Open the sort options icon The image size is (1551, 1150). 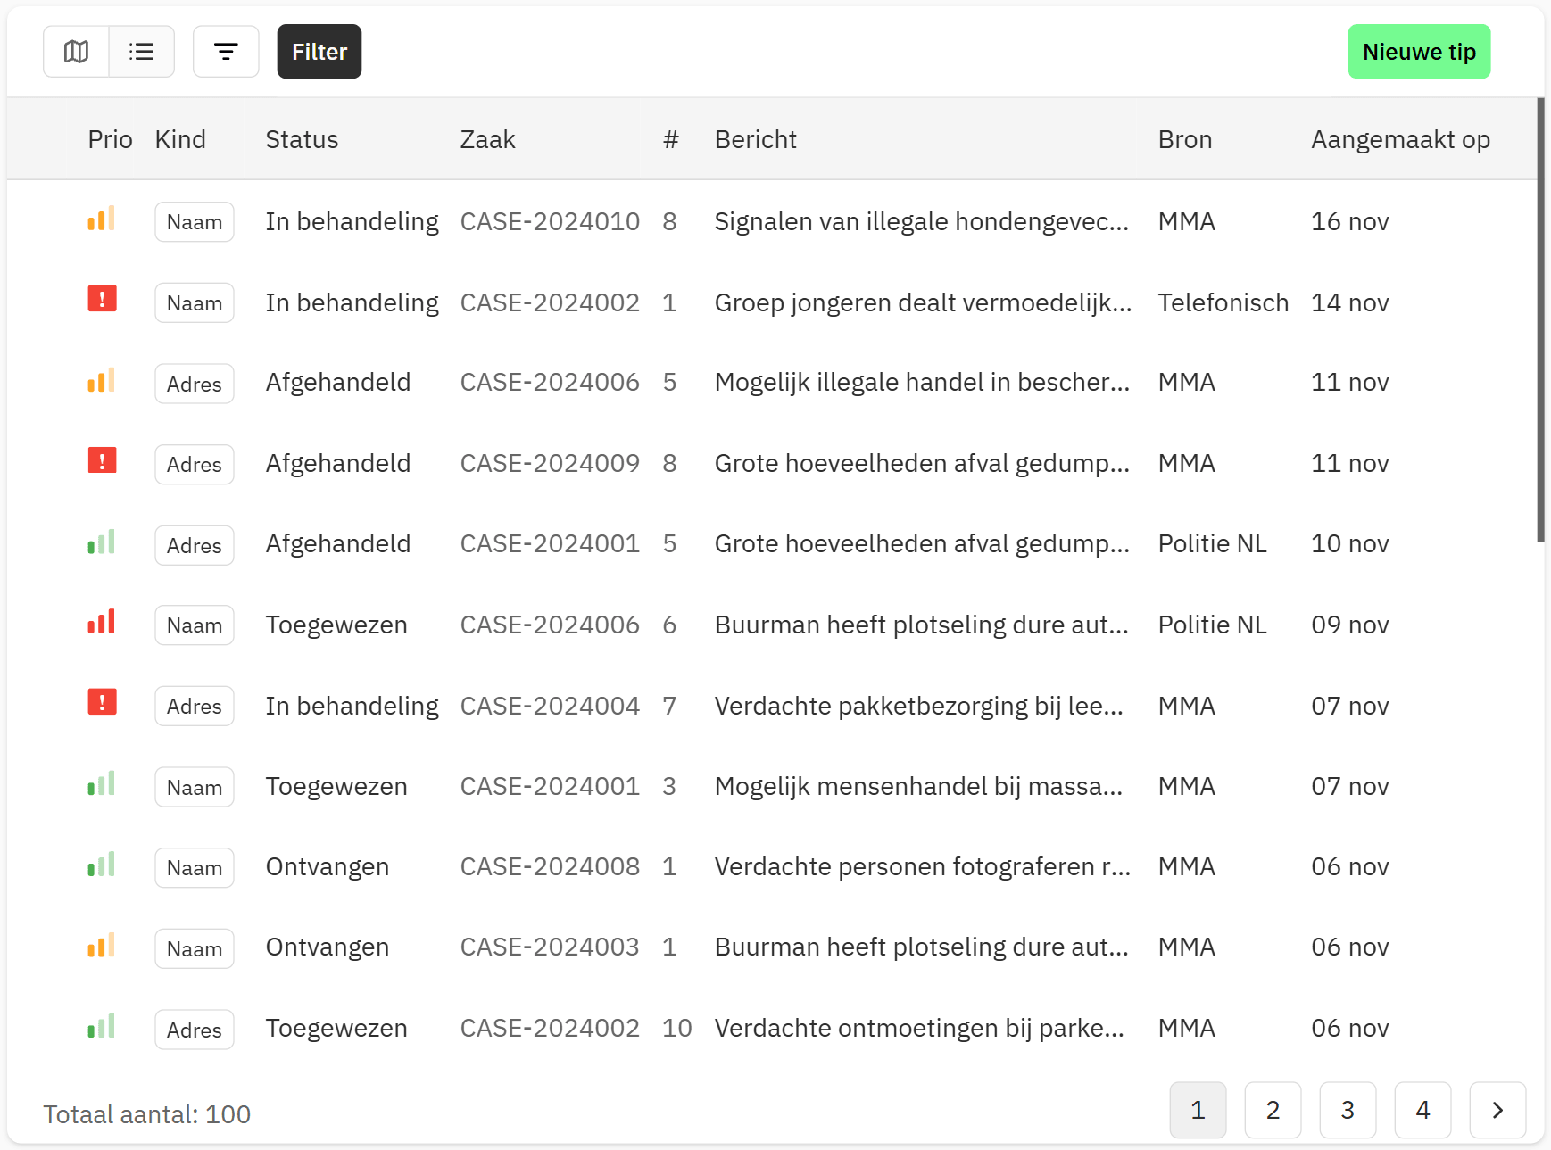coord(226,52)
